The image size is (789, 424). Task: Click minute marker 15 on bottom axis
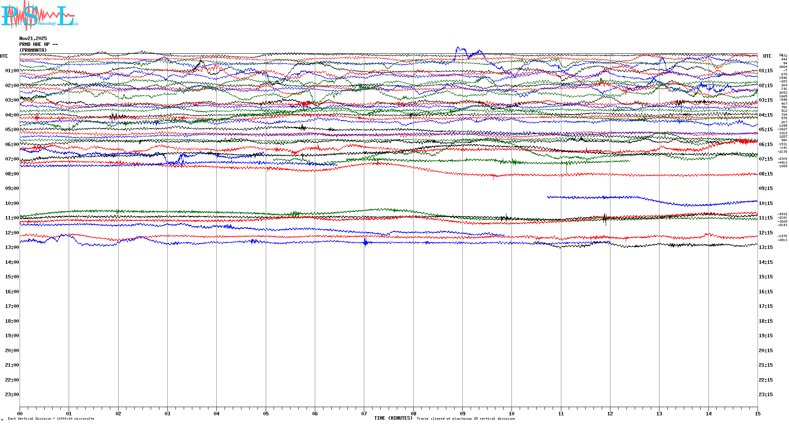click(x=758, y=414)
